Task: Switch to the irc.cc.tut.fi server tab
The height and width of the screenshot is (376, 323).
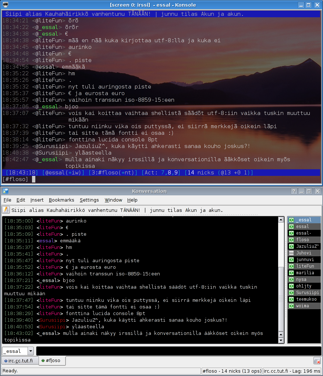Action: point(20,361)
